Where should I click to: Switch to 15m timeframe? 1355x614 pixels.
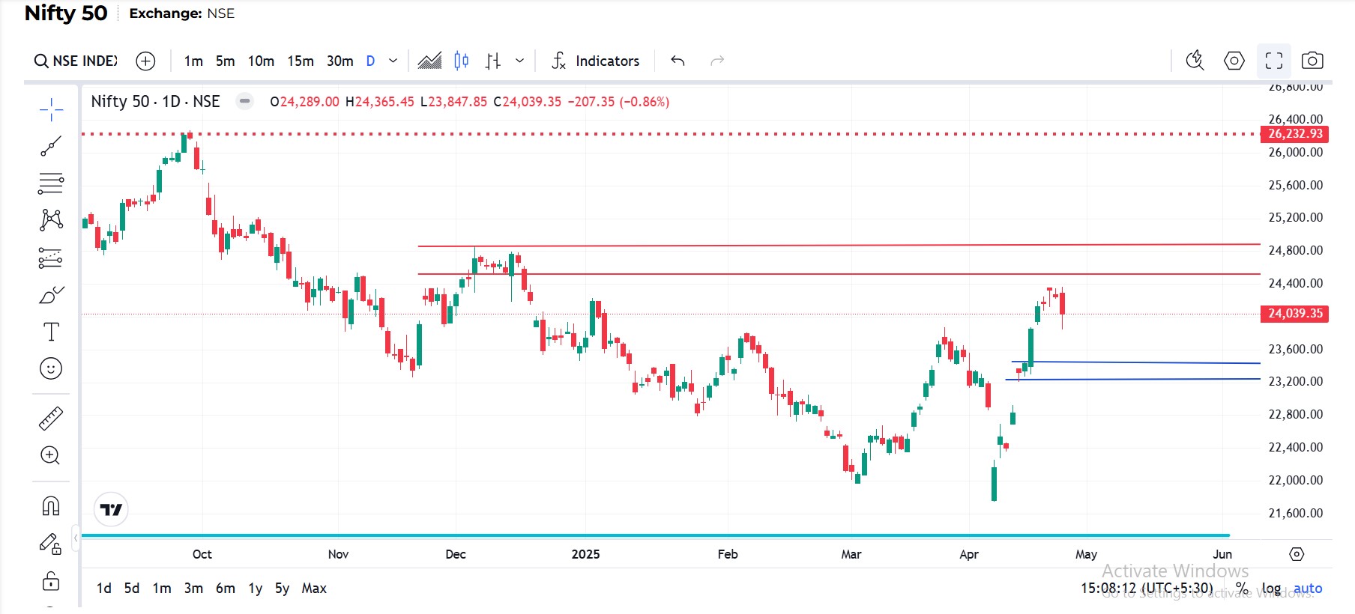[x=301, y=61]
